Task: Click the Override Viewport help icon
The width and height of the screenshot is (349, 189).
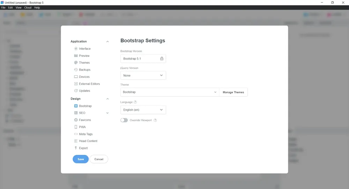Action: 155,120
